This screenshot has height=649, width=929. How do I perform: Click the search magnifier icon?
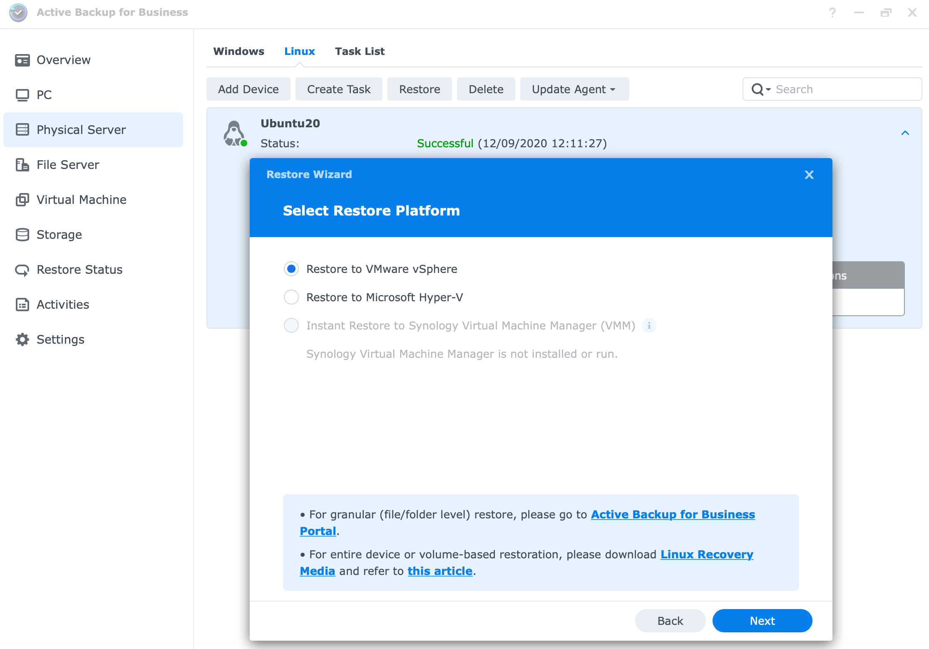757,89
